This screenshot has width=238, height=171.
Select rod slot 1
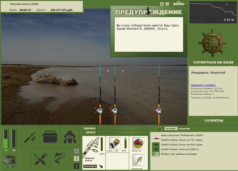(76, 151)
